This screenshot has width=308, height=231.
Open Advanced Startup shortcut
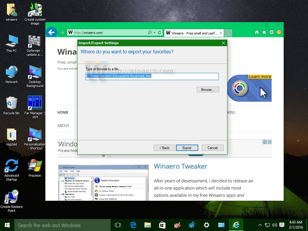12,170
